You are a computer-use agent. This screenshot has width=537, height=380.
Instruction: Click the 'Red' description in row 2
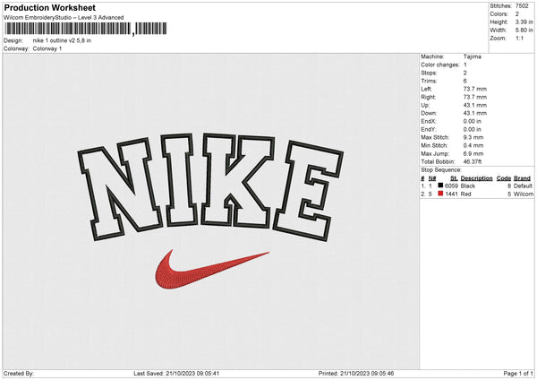click(465, 194)
